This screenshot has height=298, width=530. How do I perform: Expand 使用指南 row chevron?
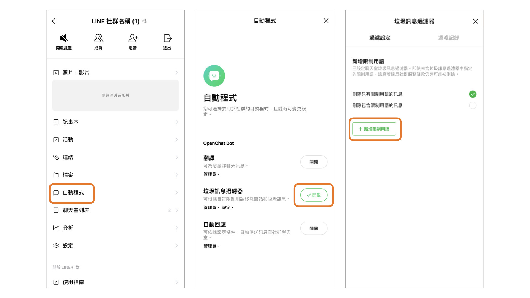click(x=177, y=282)
